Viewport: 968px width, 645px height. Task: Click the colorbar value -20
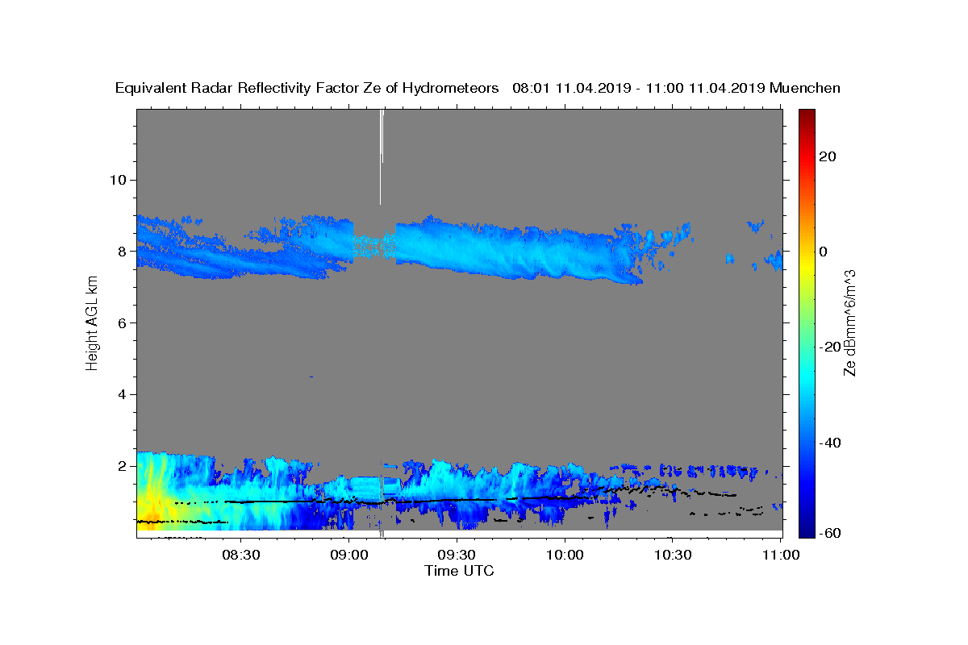tap(830, 347)
